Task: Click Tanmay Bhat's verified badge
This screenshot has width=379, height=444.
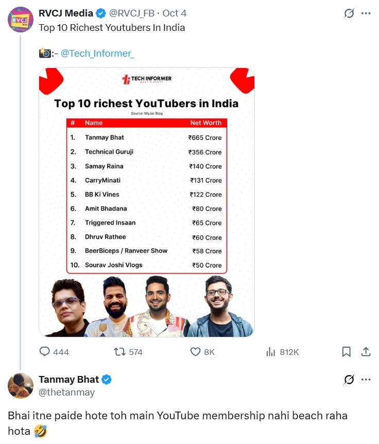Action: coord(107,380)
